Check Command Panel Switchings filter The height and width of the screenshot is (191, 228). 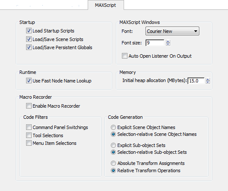click(x=29, y=127)
